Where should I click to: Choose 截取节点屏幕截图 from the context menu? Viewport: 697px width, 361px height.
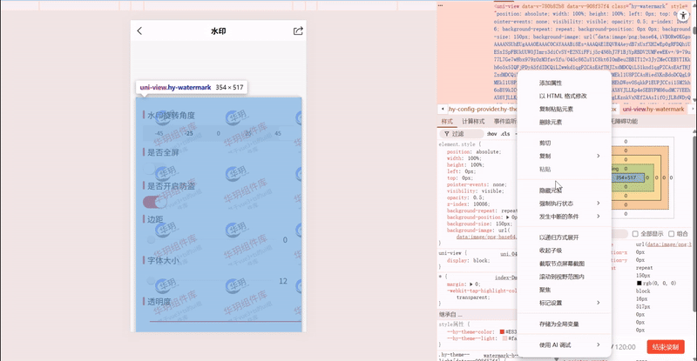(565, 264)
